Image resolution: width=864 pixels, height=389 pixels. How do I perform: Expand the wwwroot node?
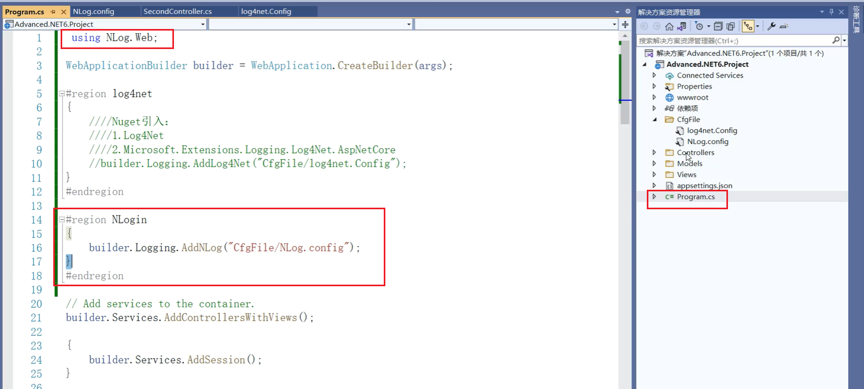pos(655,98)
